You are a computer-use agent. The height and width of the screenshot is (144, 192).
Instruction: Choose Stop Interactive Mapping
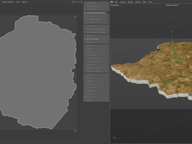tap(96, 32)
